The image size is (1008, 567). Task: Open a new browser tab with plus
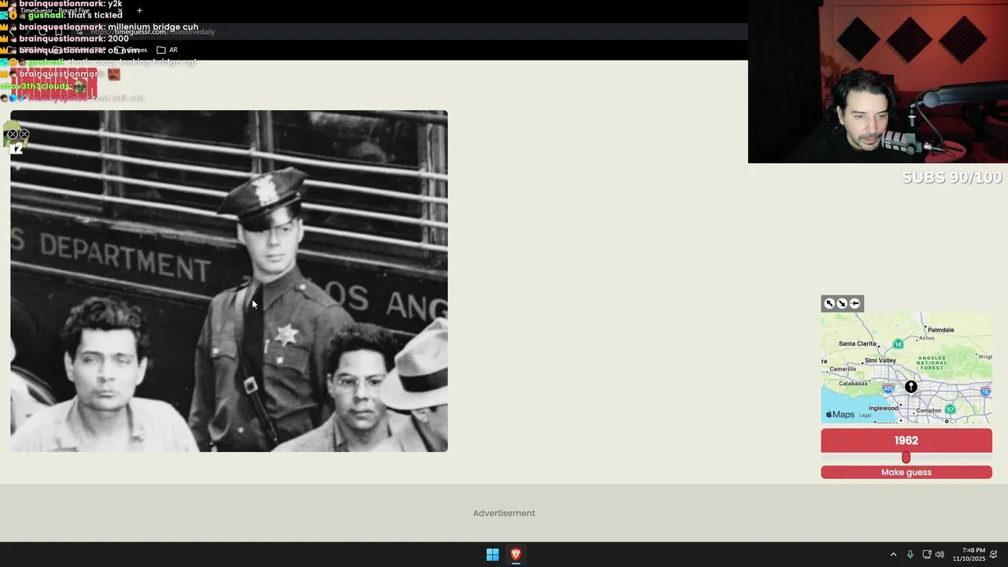pyautogui.click(x=139, y=11)
